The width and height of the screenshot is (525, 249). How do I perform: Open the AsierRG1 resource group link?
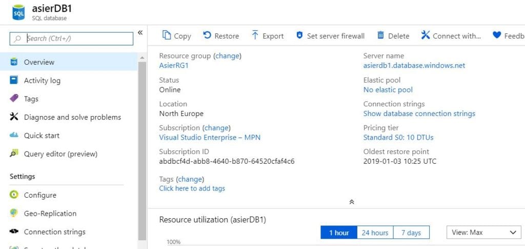pos(174,65)
